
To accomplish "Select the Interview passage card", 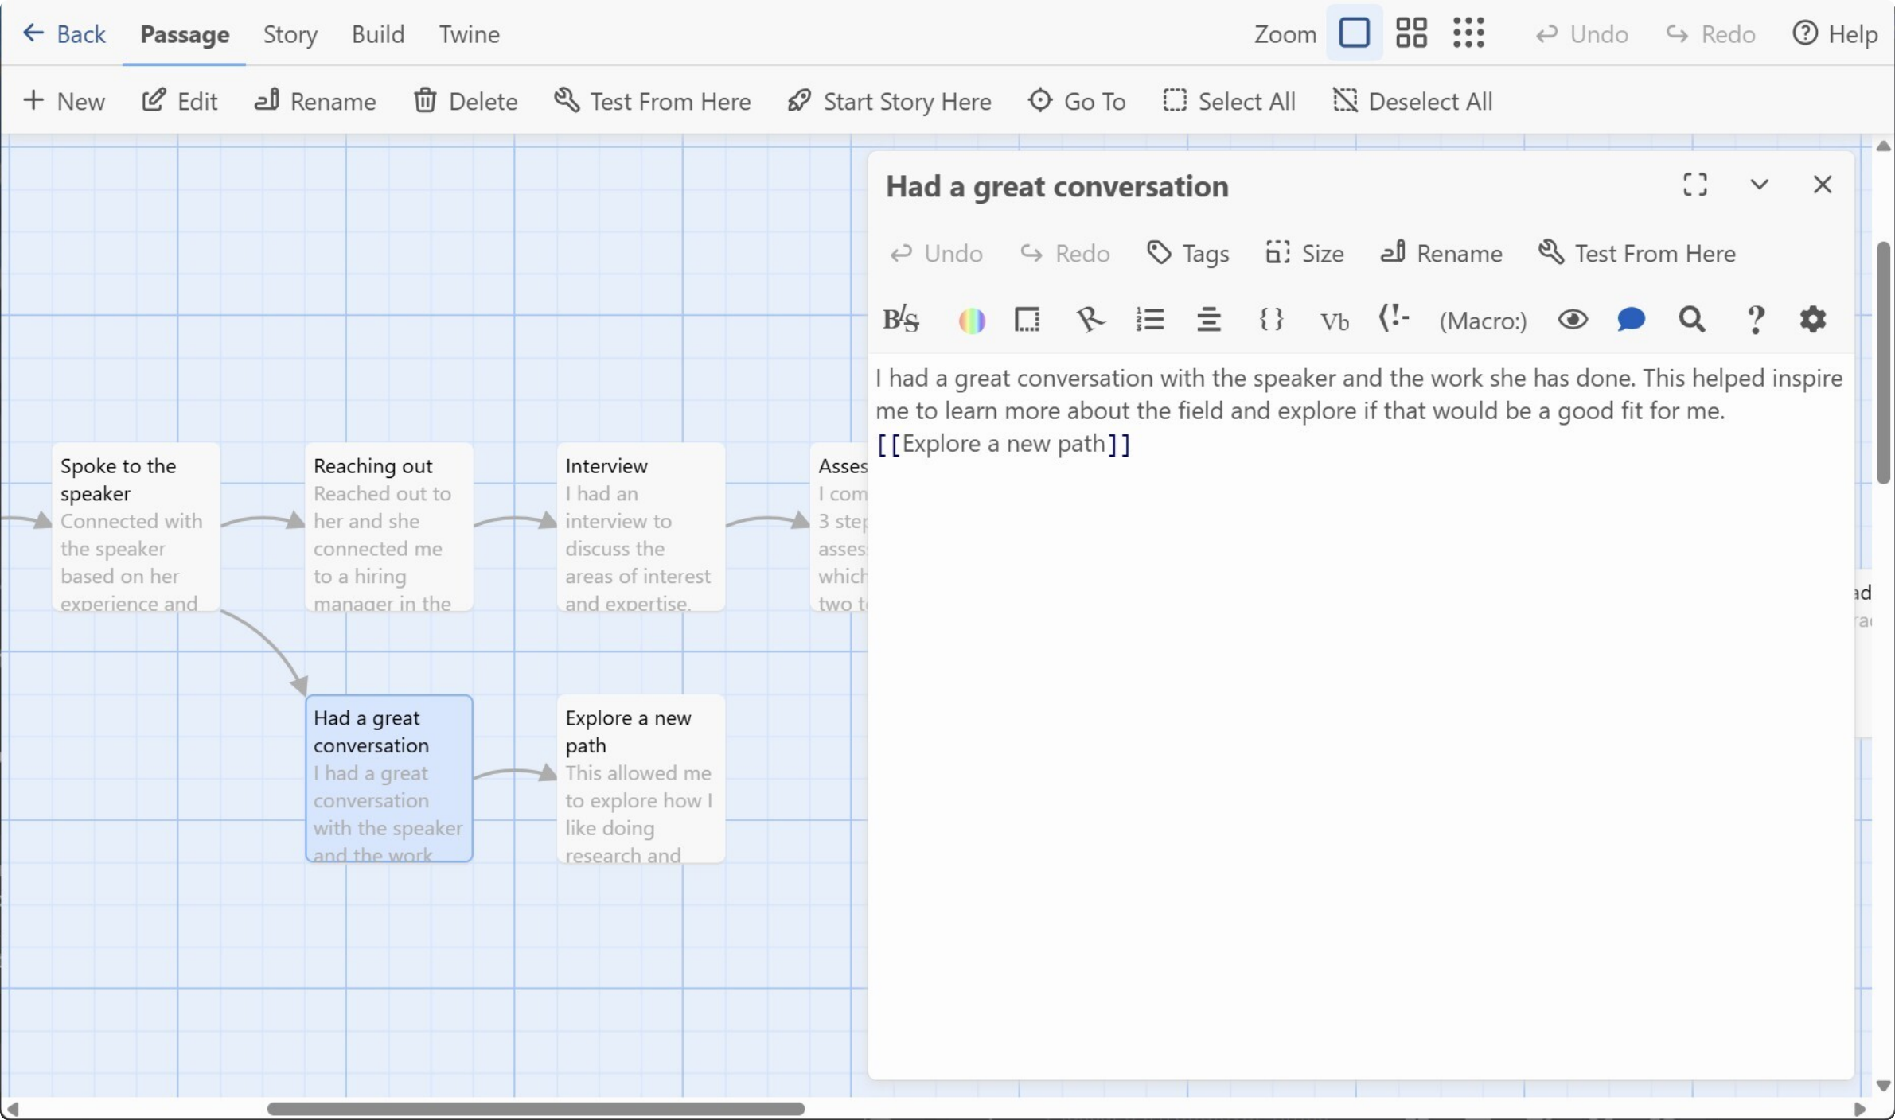I will pos(641,527).
